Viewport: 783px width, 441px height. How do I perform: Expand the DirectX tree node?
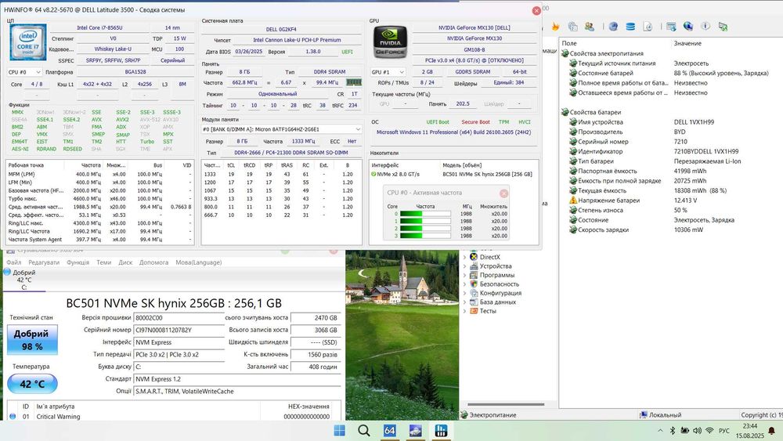[x=465, y=257]
